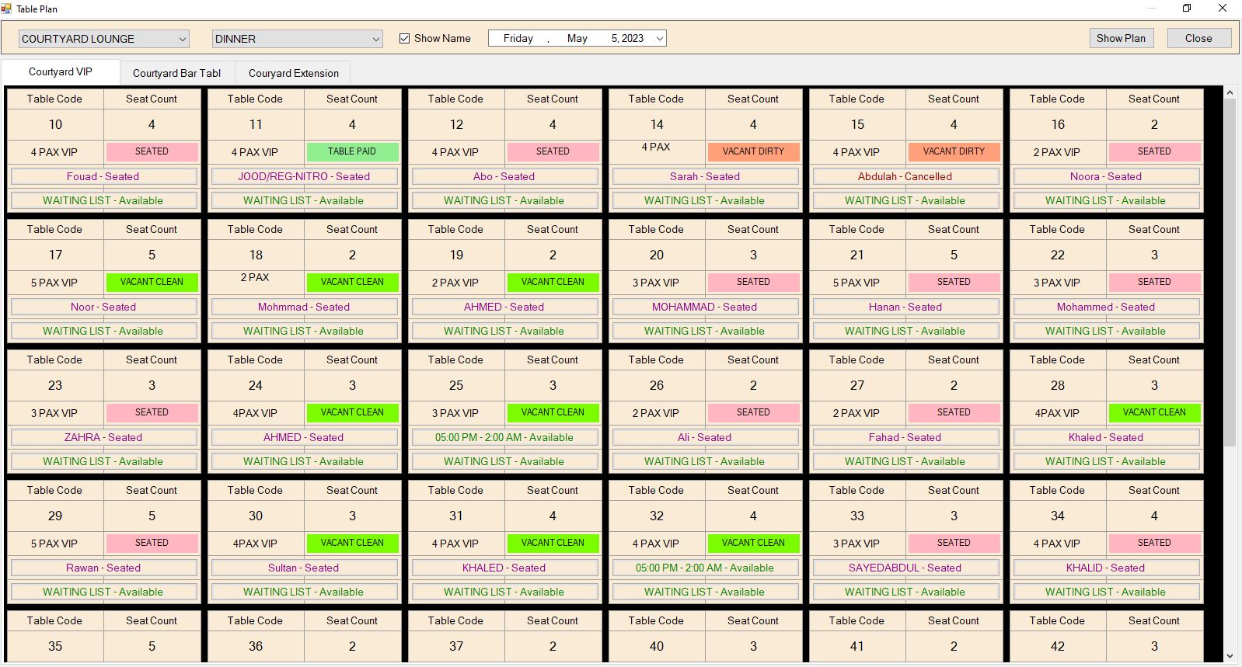This screenshot has width=1242, height=667.
Task: Click VACANT DIRTY status of table 14
Action: (753, 151)
